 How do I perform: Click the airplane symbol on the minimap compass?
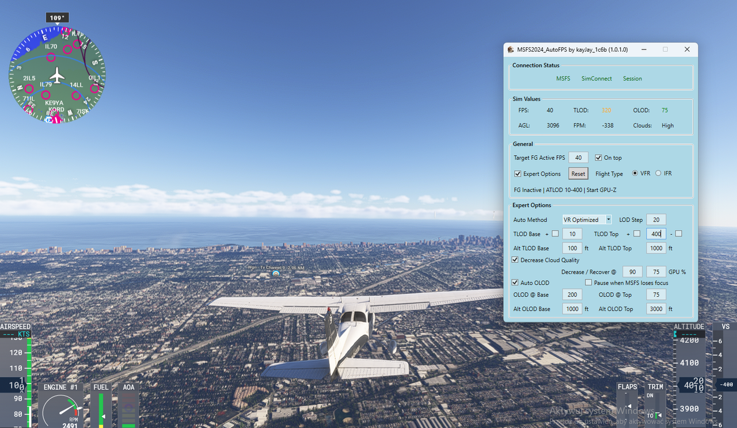(56, 75)
